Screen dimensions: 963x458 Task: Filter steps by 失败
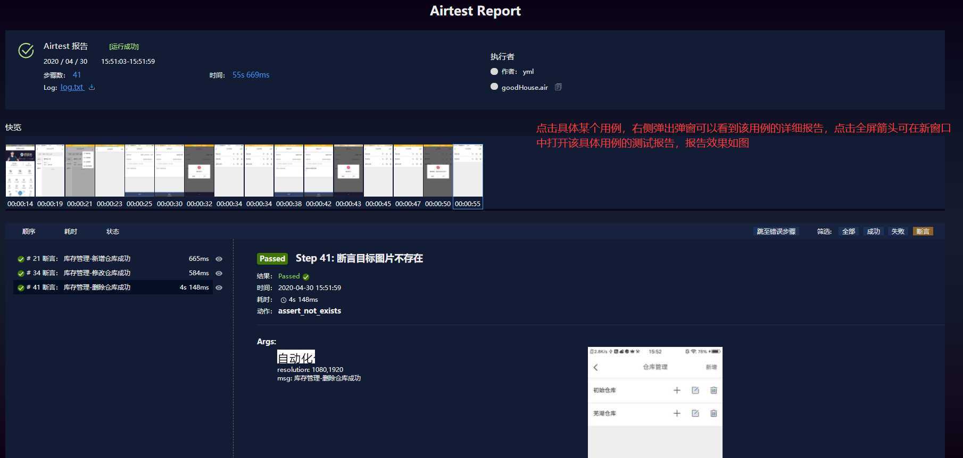898,231
